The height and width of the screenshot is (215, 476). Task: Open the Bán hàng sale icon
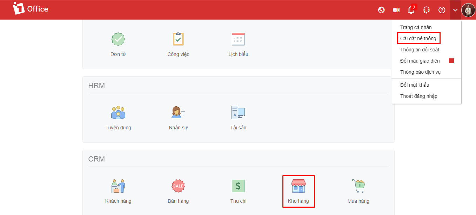[x=178, y=186]
